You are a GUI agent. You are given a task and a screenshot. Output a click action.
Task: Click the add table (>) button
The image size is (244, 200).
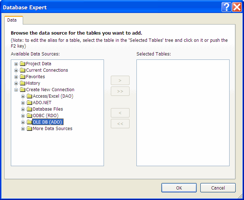click(x=120, y=80)
